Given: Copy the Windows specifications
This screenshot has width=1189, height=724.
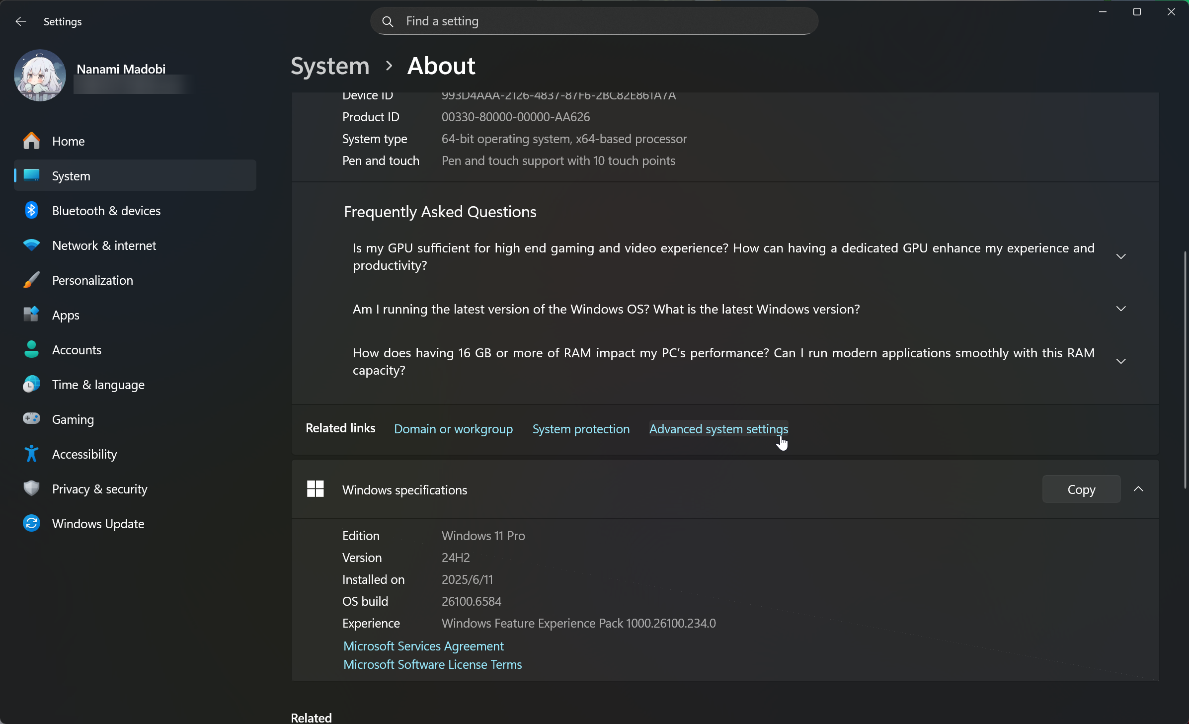Looking at the screenshot, I should 1081,489.
